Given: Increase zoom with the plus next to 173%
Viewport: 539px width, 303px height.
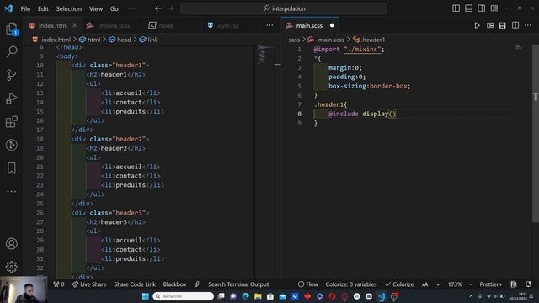Looking at the screenshot, I should tap(438, 284).
